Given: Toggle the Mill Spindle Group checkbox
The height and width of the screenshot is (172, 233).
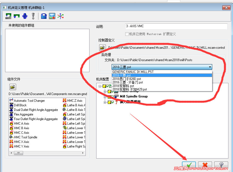Looking at the screenshot, I should pos(113,97).
